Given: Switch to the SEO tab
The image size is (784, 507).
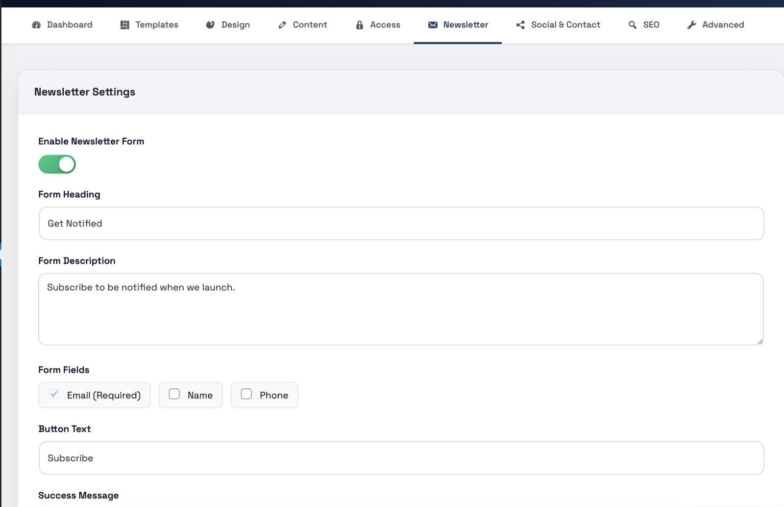Looking at the screenshot, I should click(x=644, y=25).
